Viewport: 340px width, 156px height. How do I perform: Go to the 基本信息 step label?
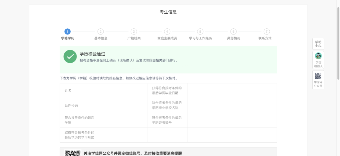tap(101, 38)
